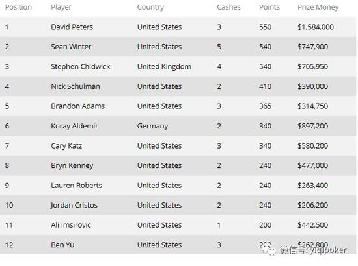Click the Position column header
This screenshot has width=358, height=266.
click(18, 7)
